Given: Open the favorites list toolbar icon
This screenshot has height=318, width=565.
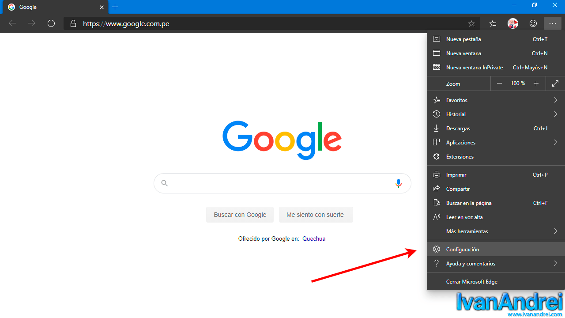Looking at the screenshot, I should tap(493, 24).
